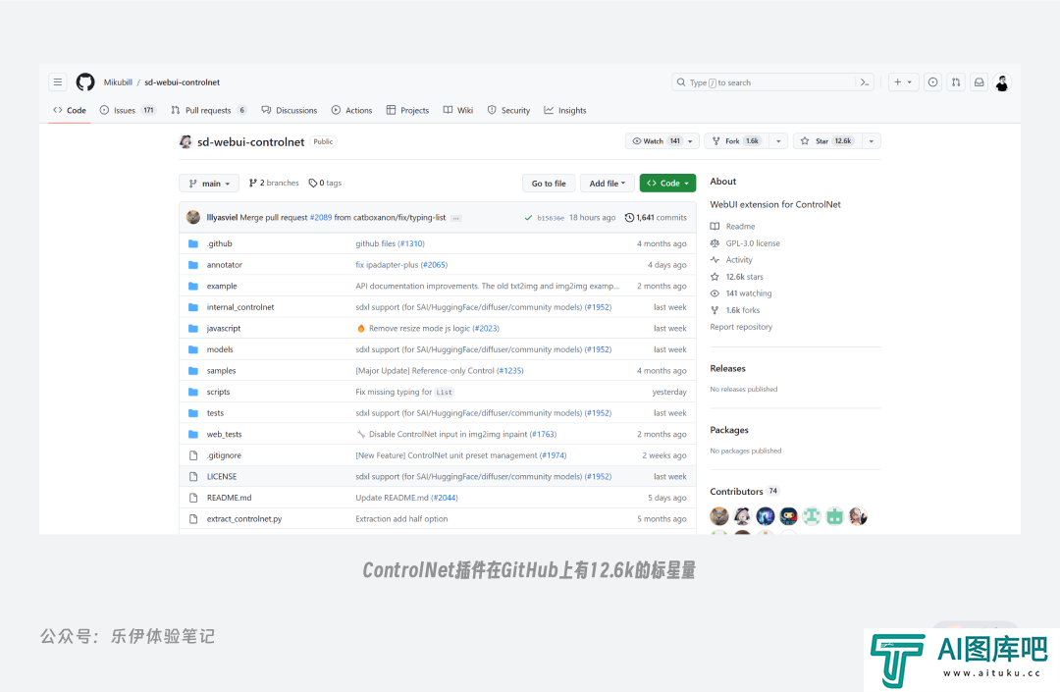
Task: Open the Contributors 74 heading link
Action: pyautogui.click(x=744, y=492)
